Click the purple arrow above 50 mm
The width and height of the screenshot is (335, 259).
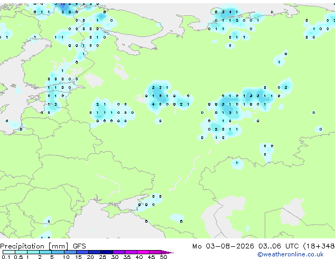coord(168,252)
